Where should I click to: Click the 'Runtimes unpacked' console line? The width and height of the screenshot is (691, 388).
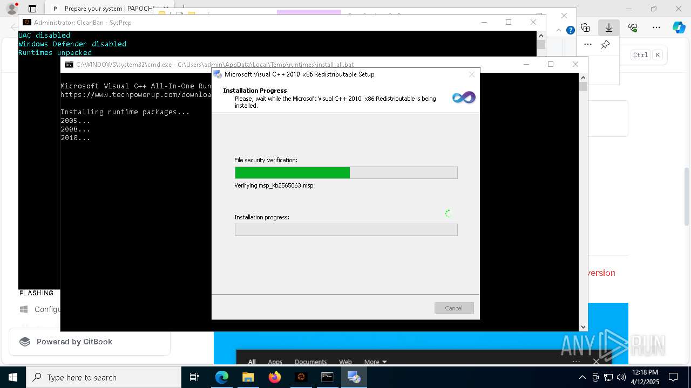point(55,52)
